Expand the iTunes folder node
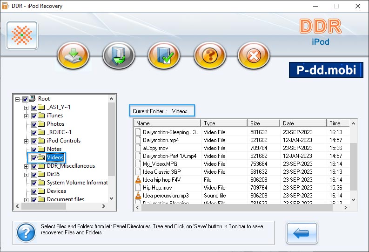 click(26, 116)
